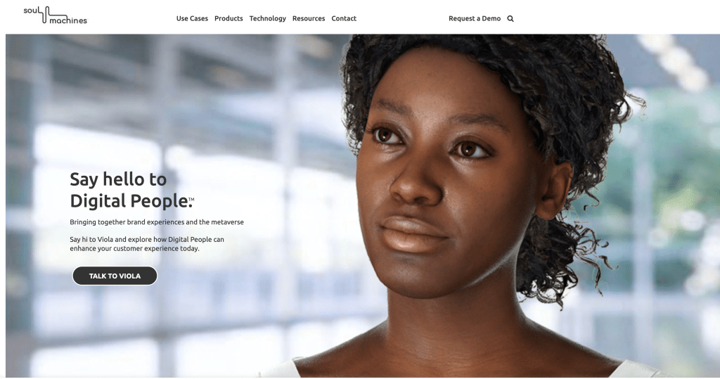Click the word soul in the logo
The height and width of the screenshot is (379, 720).
point(30,11)
